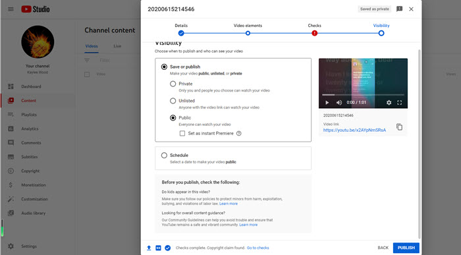Viewport: 461px width, 255px height.
Task: Select the Private visibility option
Action: (173, 84)
